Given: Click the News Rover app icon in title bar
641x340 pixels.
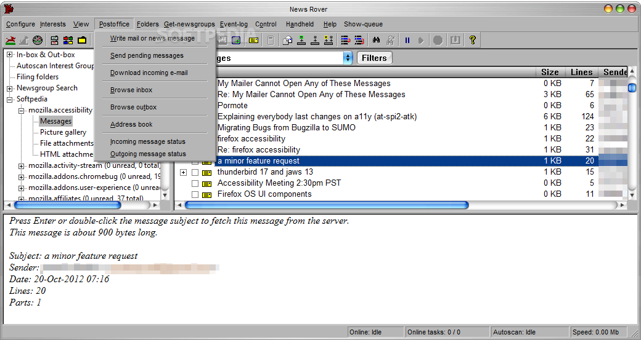Looking at the screenshot, I should click(x=8, y=9).
